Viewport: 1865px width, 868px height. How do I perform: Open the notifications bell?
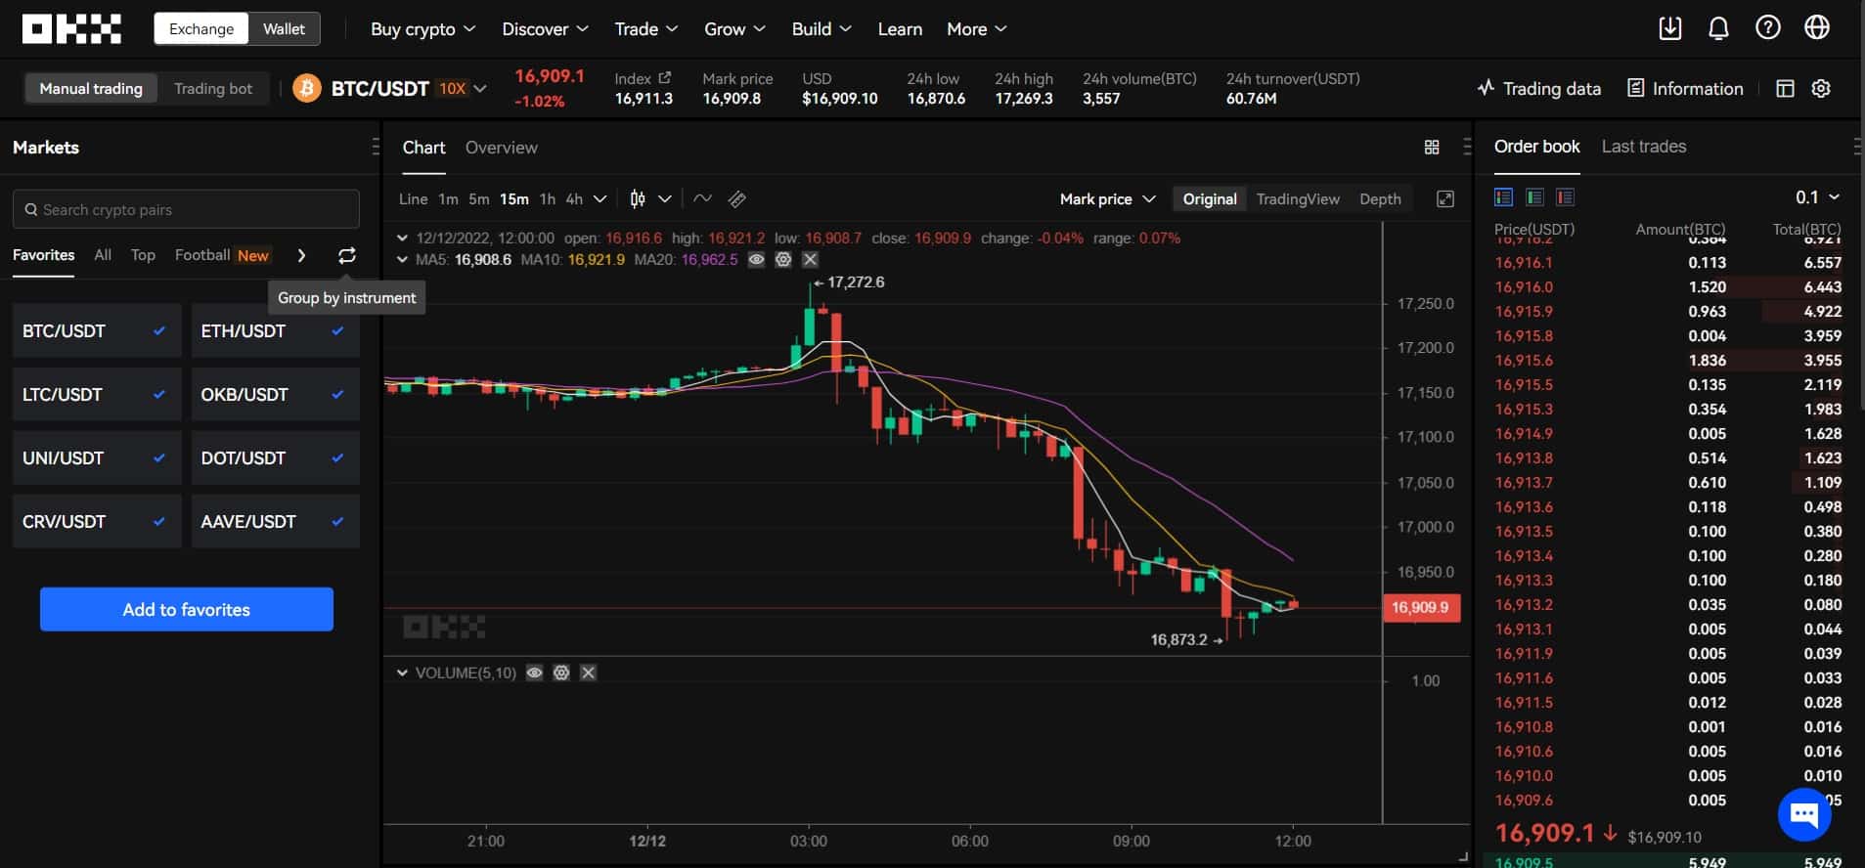click(x=1718, y=28)
